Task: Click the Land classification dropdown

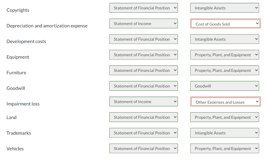Action: tap(225, 117)
